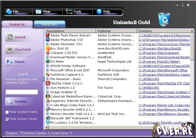Select FileZilla Client 3.2.6.1 icon
Image resolution: width=196 pixels, height=138 pixels.
pyautogui.click(x=48, y=83)
